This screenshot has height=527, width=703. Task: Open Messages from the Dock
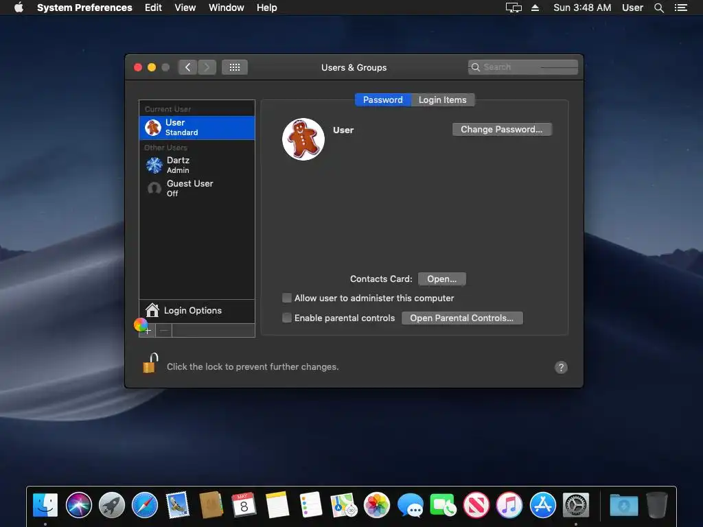point(410,505)
